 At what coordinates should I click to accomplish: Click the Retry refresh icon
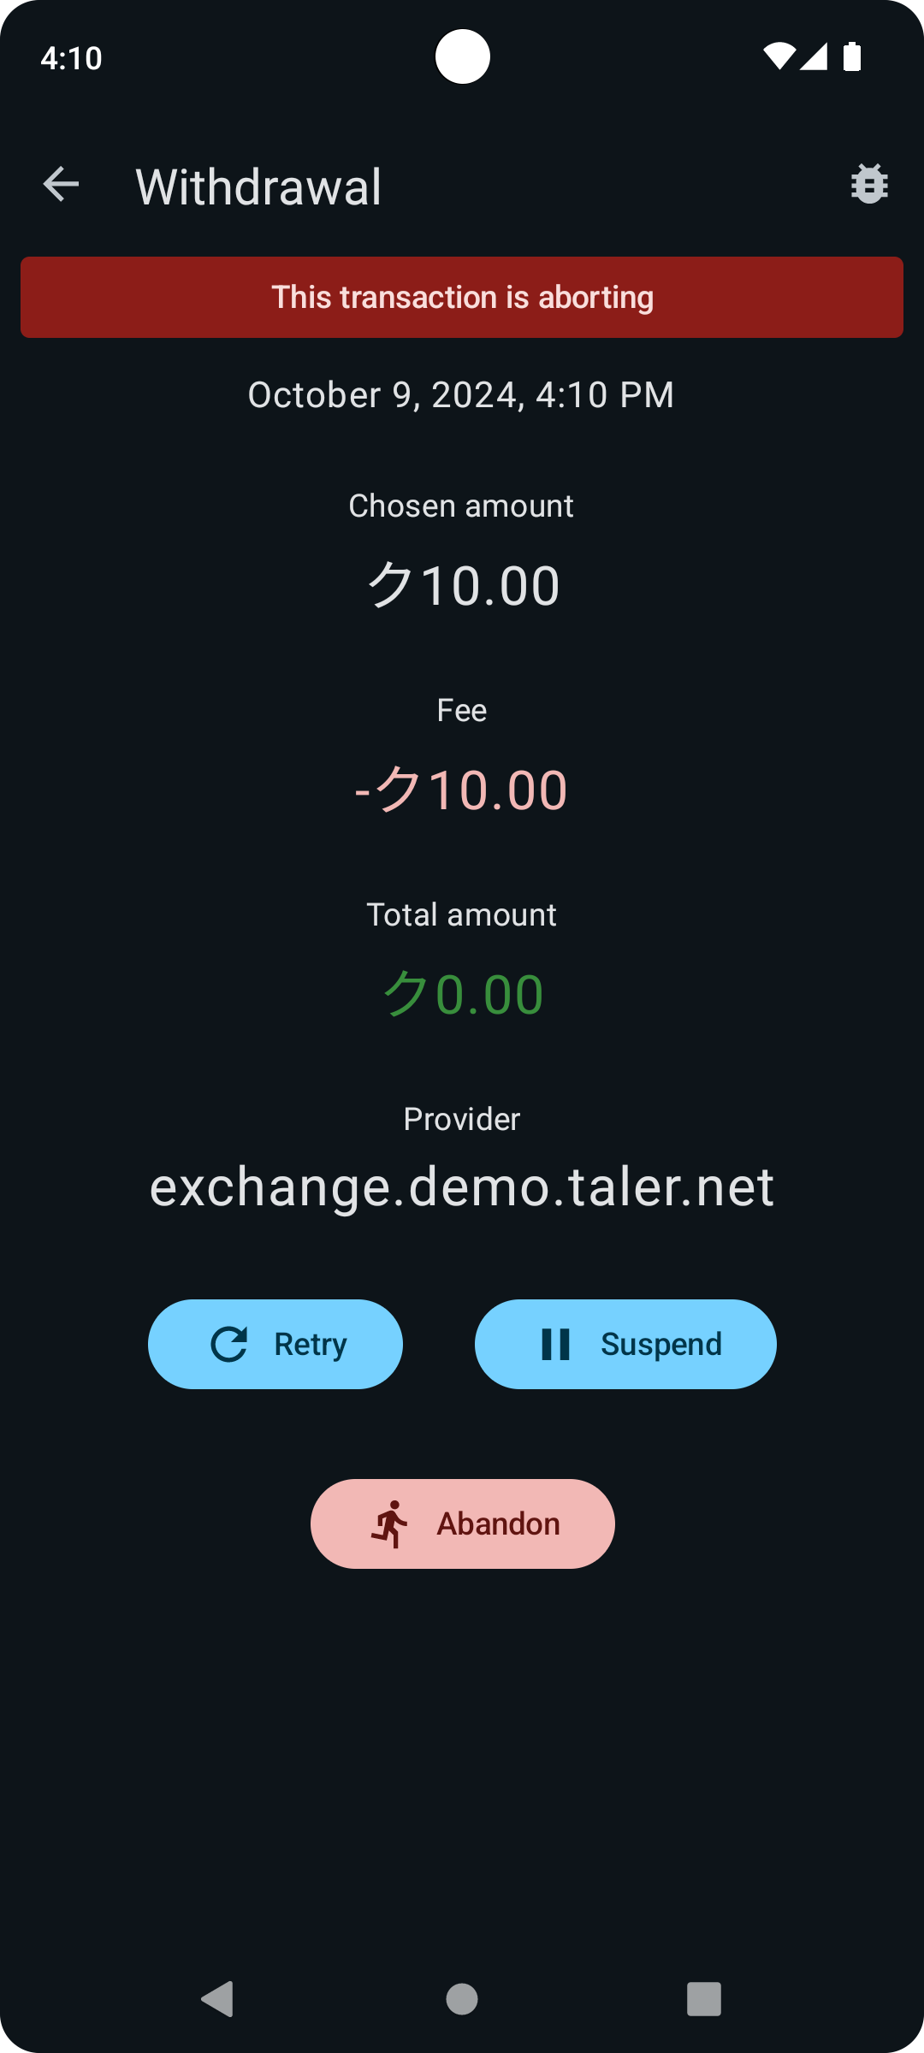(229, 1344)
